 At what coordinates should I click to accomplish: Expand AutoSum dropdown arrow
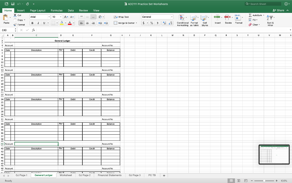[x=264, y=15]
